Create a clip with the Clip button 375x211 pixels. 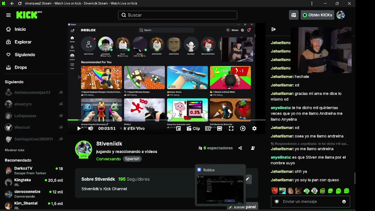coord(193,128)
